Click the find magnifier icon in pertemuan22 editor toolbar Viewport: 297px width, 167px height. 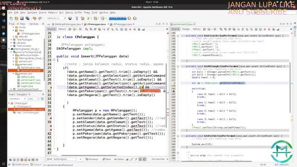click(x=221, y=29)
